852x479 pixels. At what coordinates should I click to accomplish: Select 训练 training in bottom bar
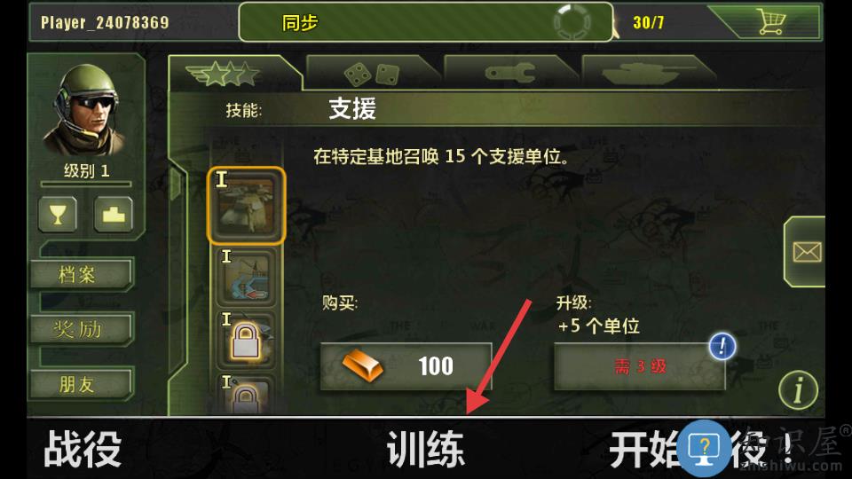pos(425,449)
